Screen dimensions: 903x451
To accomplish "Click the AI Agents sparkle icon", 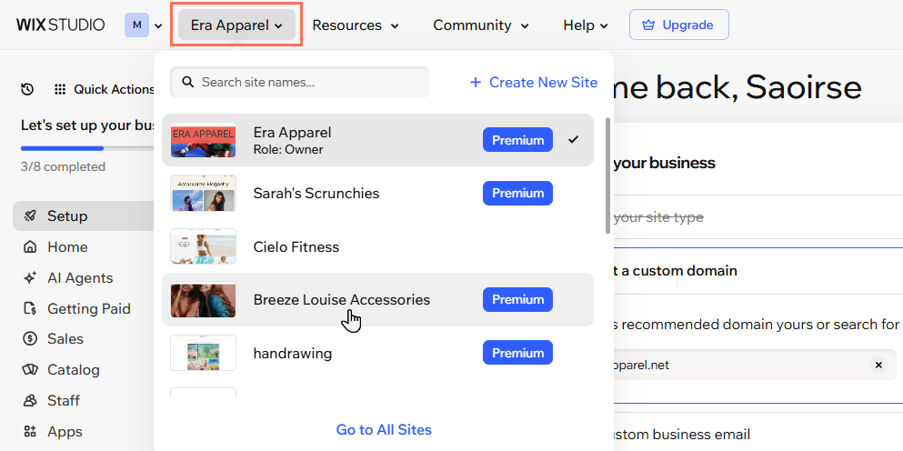I will pos(29,277).
